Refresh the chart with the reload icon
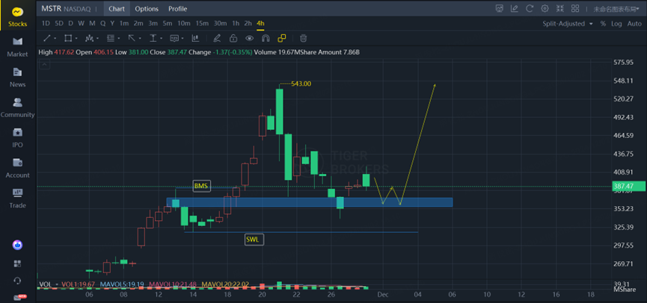Screen dimensions: 647x303 [x=530, y=9]
